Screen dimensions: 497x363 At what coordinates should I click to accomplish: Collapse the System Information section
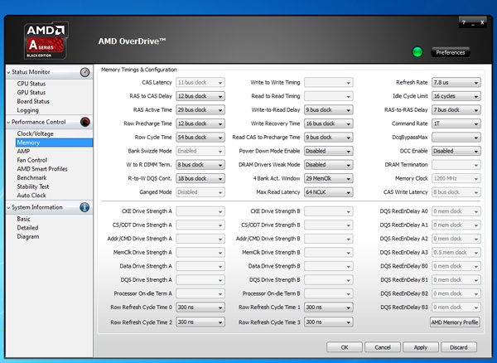click(8, 207)
